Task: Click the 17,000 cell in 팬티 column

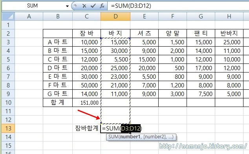Action: (201, 68)
